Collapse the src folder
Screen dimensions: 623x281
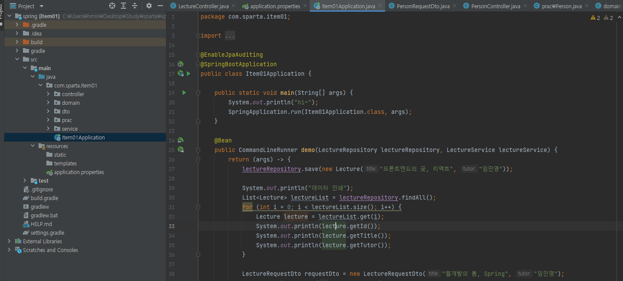click(x=17, y=59)
